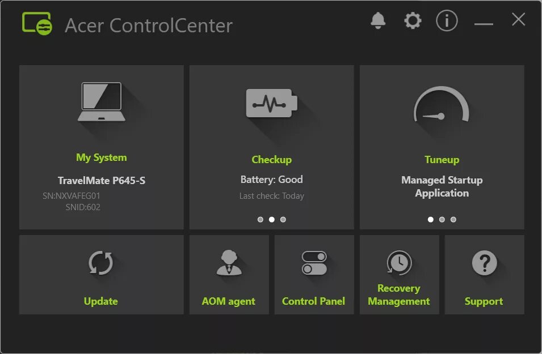The image size is (542, 354).
Task: Click the AOM agent person icon
Action: click(x=229, y=263)
